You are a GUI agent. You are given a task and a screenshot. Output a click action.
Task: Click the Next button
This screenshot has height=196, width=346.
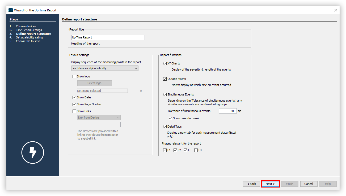[270, 184]
